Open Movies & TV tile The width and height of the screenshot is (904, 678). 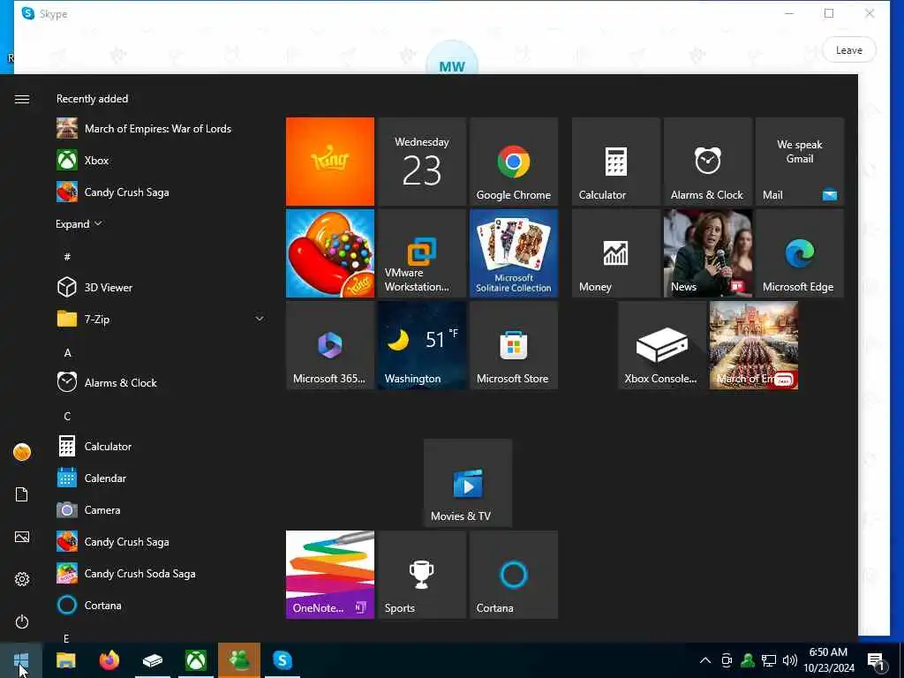pyautogui.click(x=468, y=483)
